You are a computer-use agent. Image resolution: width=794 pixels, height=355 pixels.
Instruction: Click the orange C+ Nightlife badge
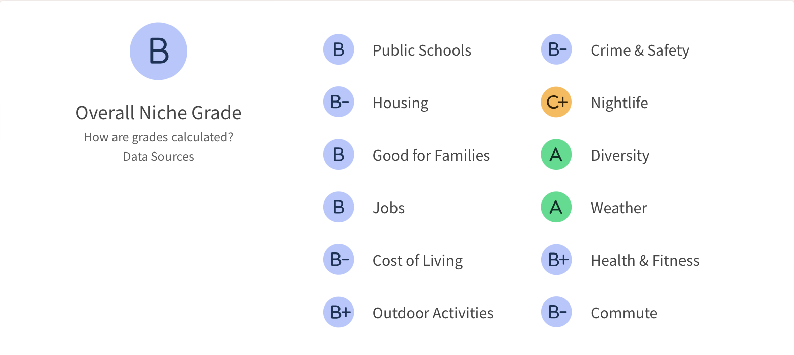[556, 102]
